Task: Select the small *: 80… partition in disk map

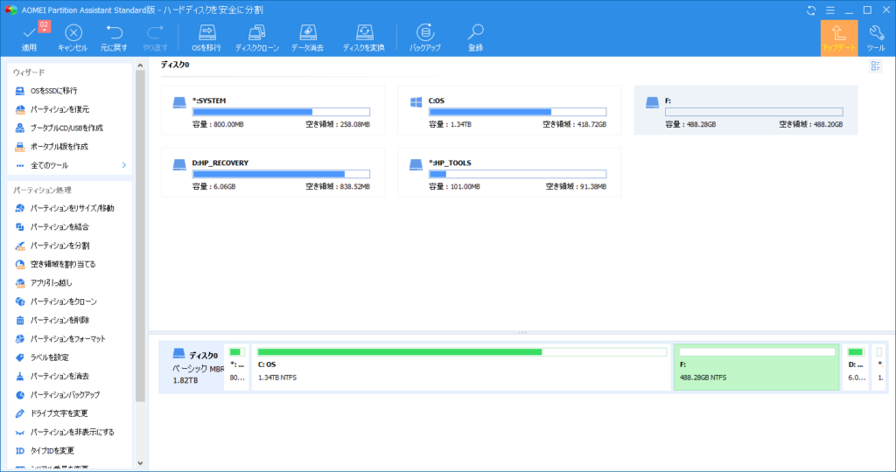Action: click(237, 367)
